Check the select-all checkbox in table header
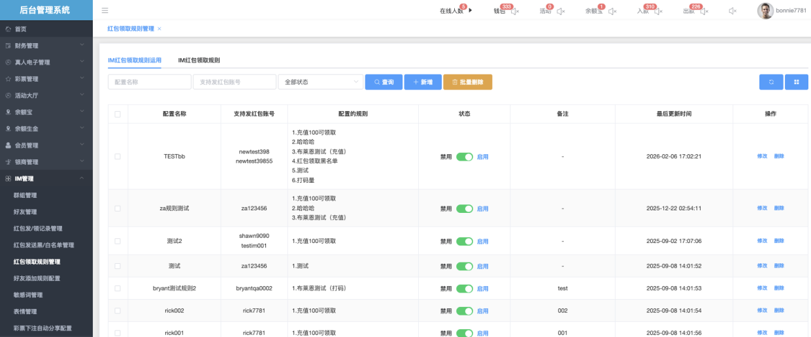 pyautogui.click(x=118, y=114)
